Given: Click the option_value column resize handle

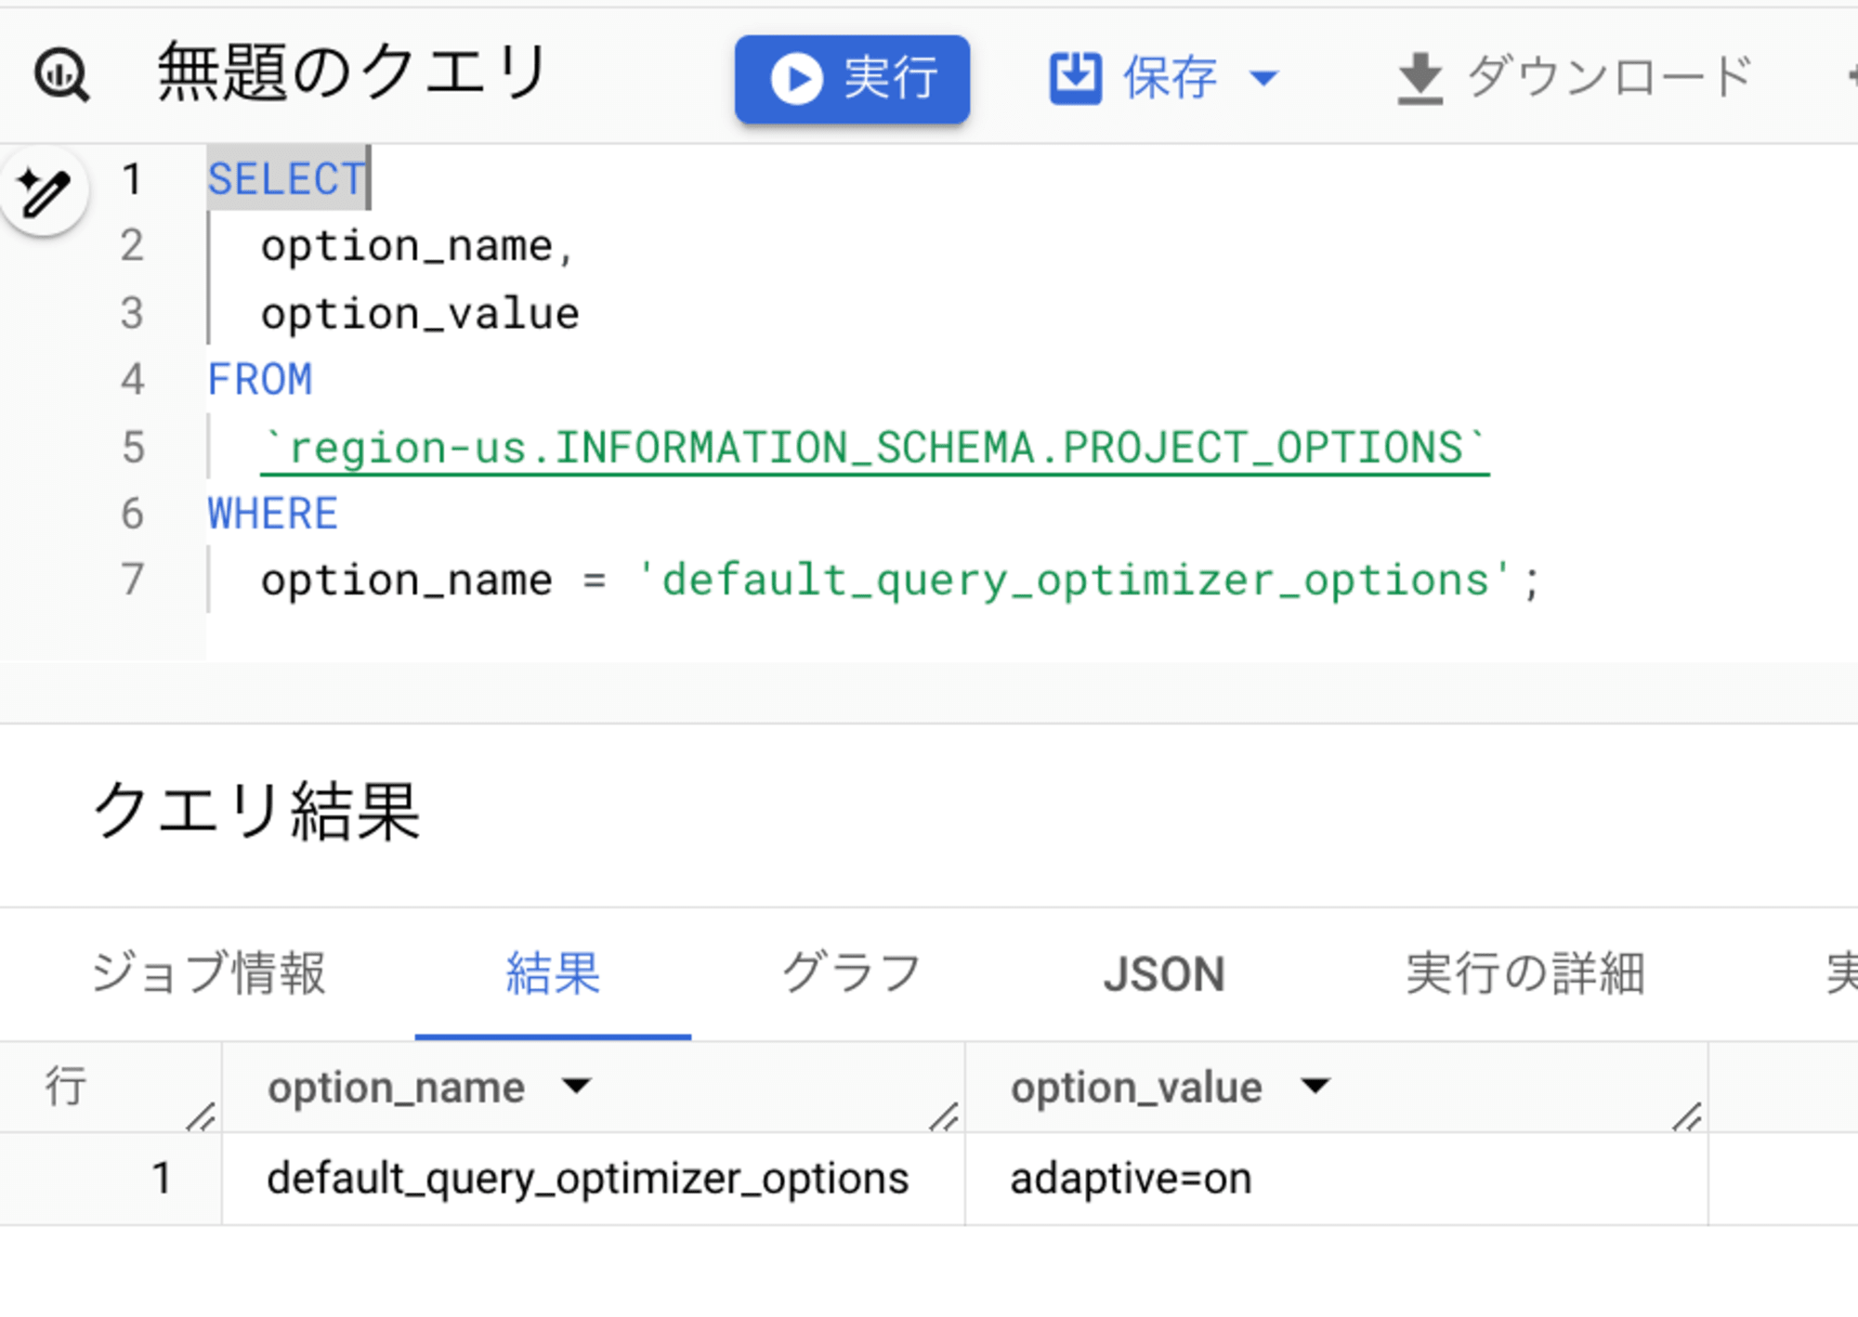Looking at the screenshot, I should (1687, 1116).
